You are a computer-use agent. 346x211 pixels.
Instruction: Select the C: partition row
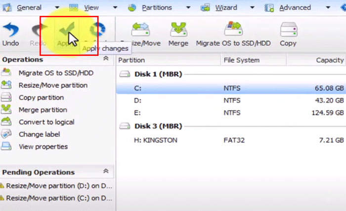pyautogui.click(x=231, y=88)
